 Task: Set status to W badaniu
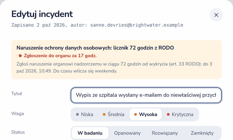point(90,133)
